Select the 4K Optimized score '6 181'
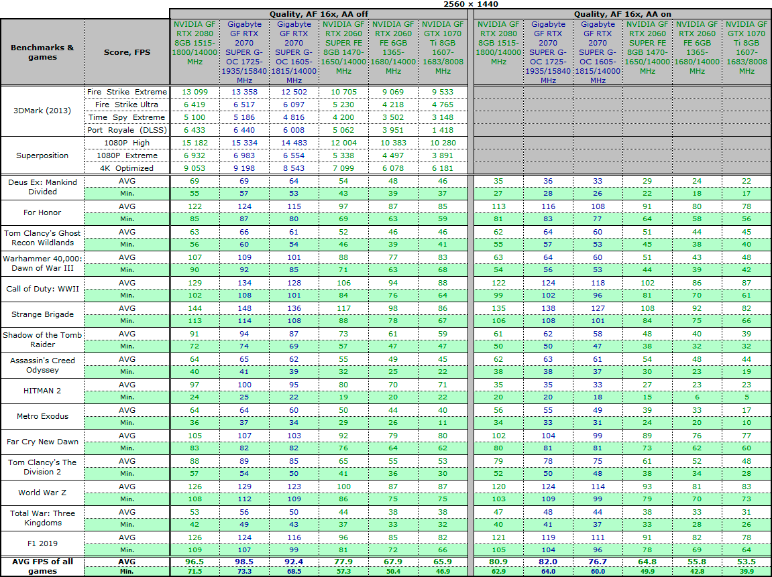 (443, 168)
